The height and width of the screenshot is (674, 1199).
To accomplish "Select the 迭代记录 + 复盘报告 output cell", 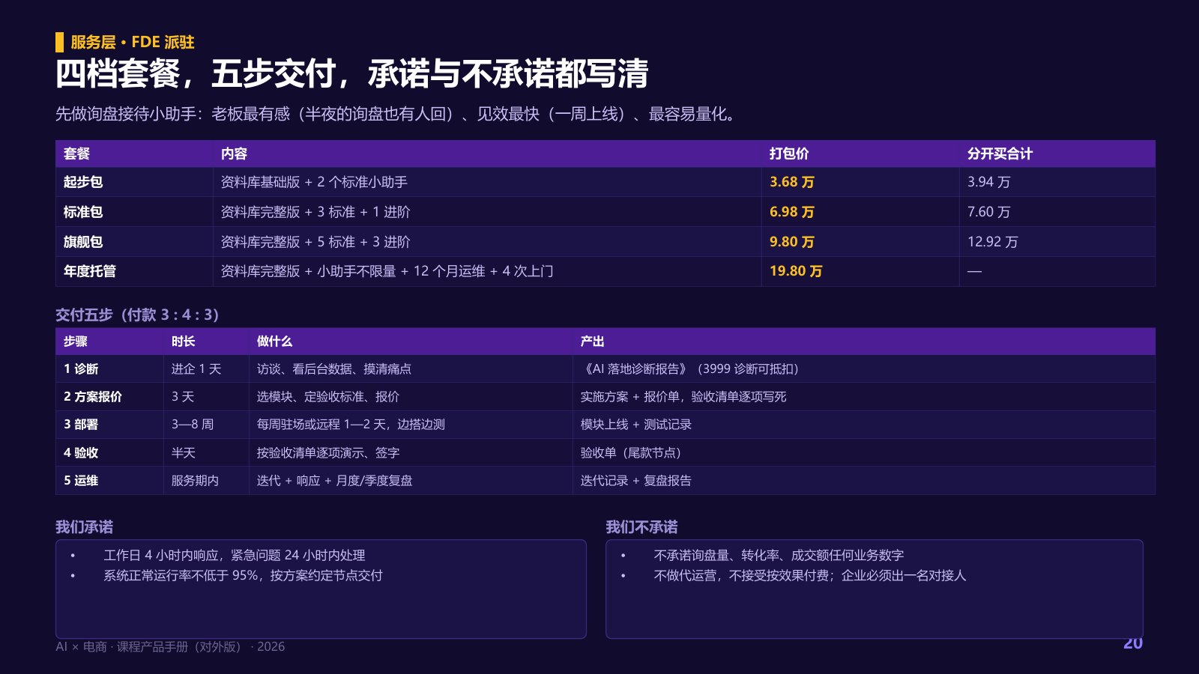I will pos(864,481).
